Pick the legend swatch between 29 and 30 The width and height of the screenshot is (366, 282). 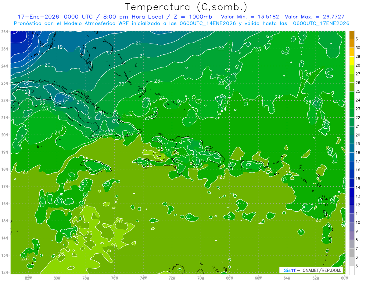[352, 52]
